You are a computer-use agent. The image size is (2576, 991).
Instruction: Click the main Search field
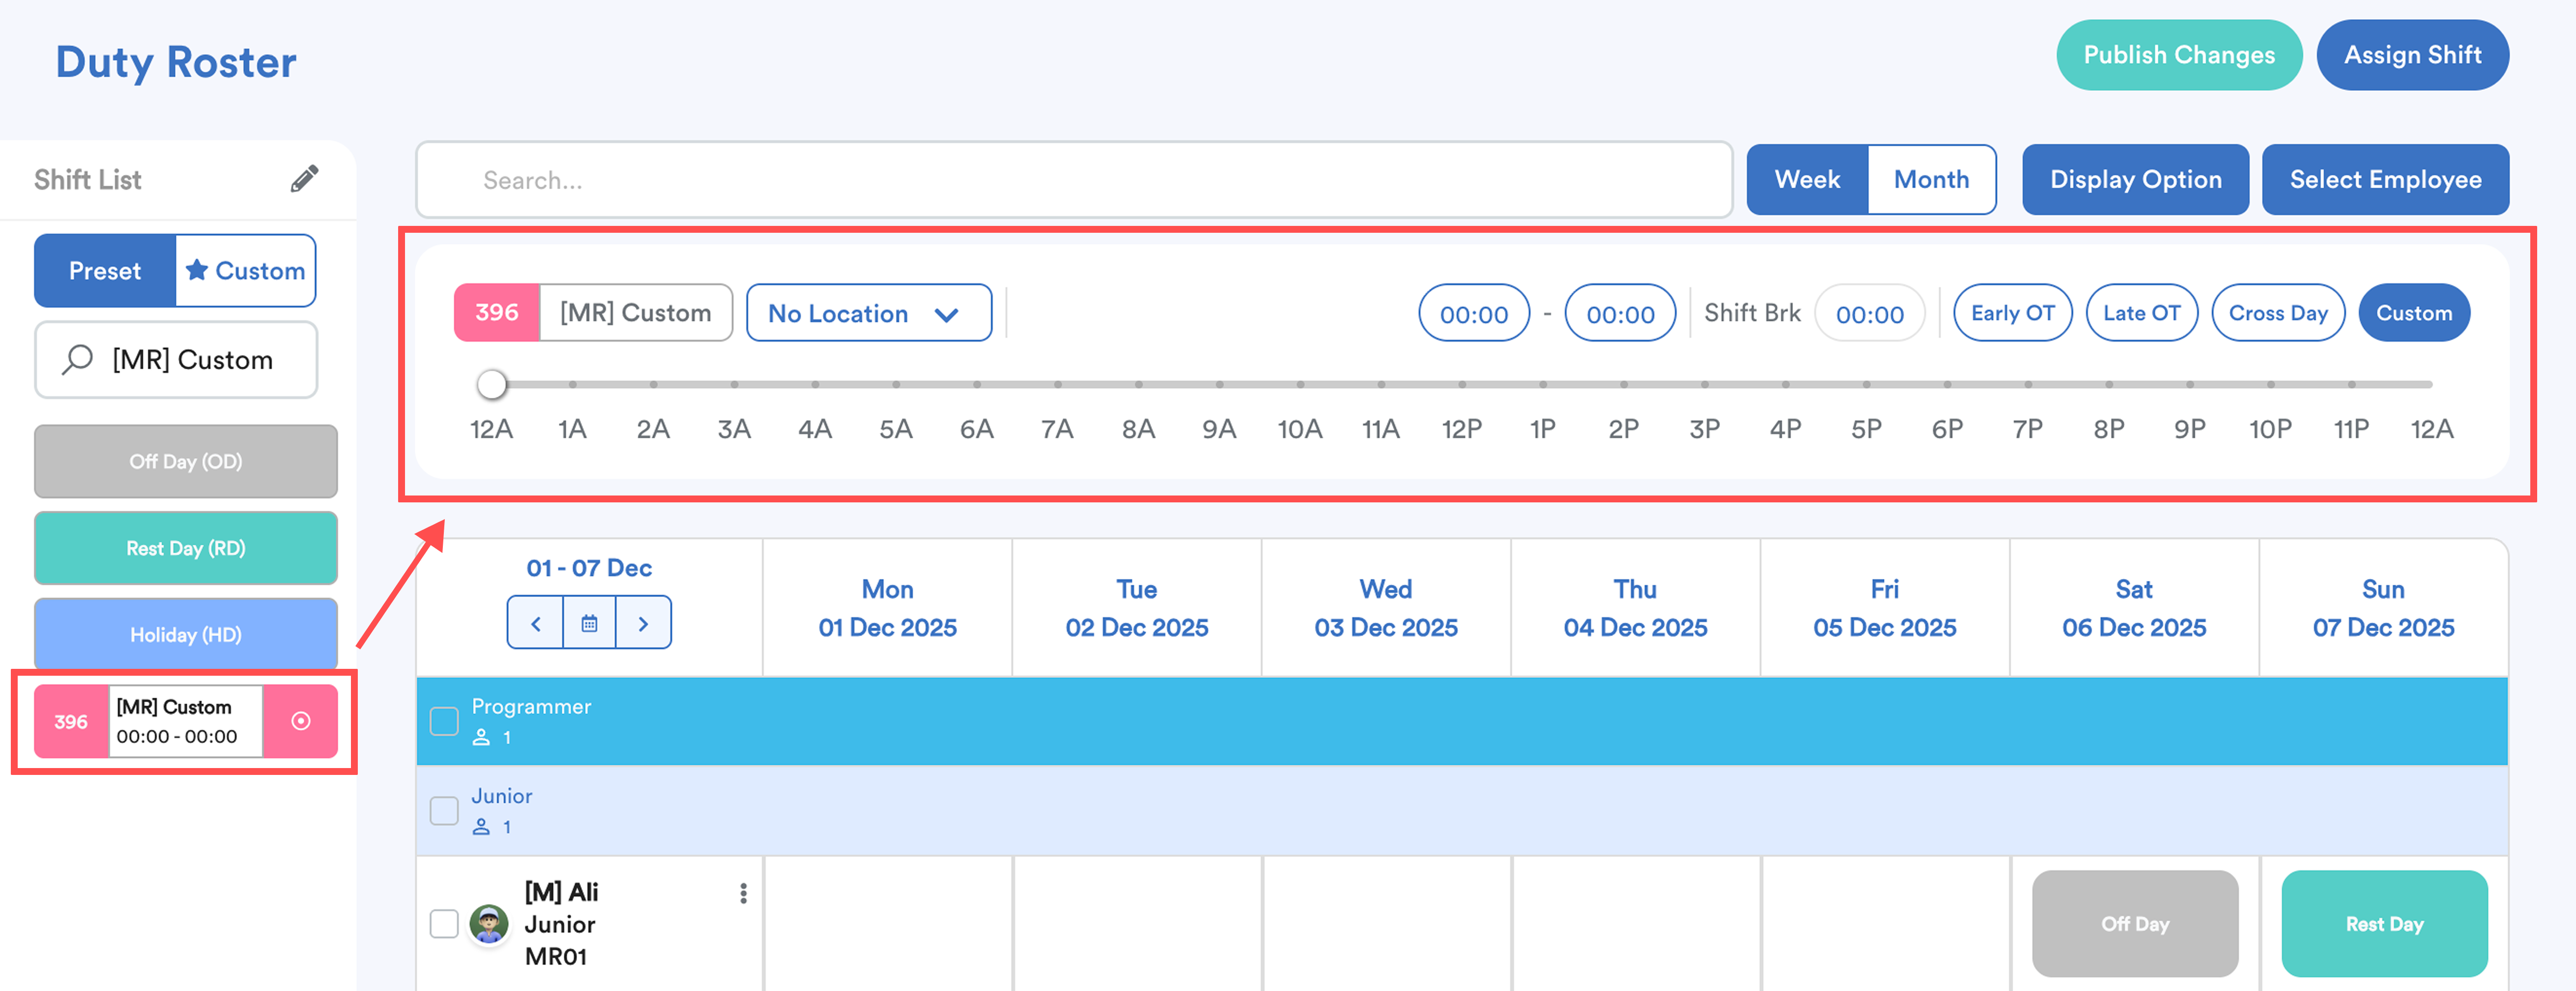point(1073,180)
